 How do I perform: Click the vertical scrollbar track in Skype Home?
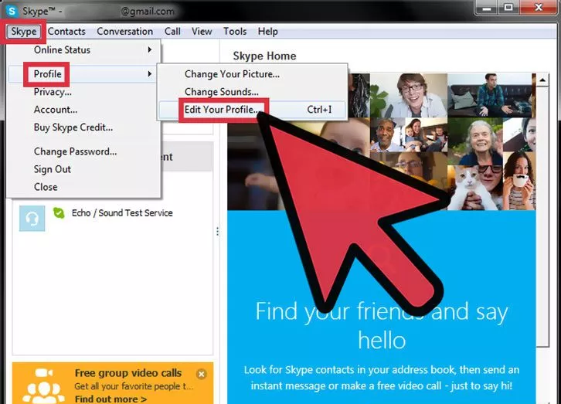pyautogui.click(x=542, y=216)
